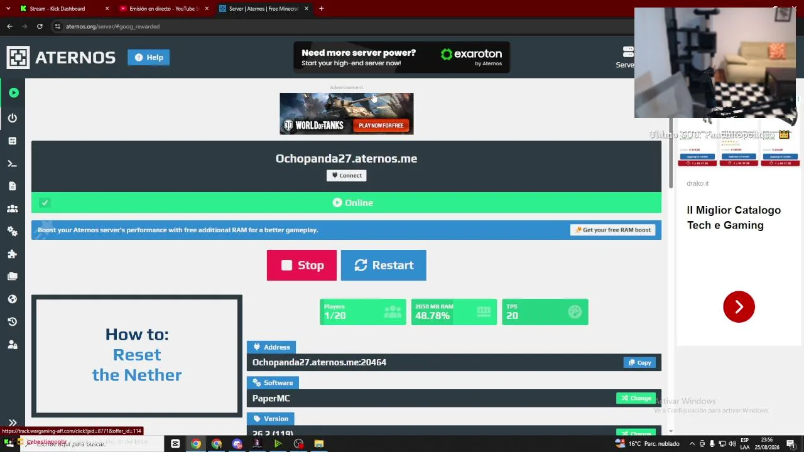Open the volume control in system tray
The width and height of the screenshot is (804, 452).
(732, 444)
